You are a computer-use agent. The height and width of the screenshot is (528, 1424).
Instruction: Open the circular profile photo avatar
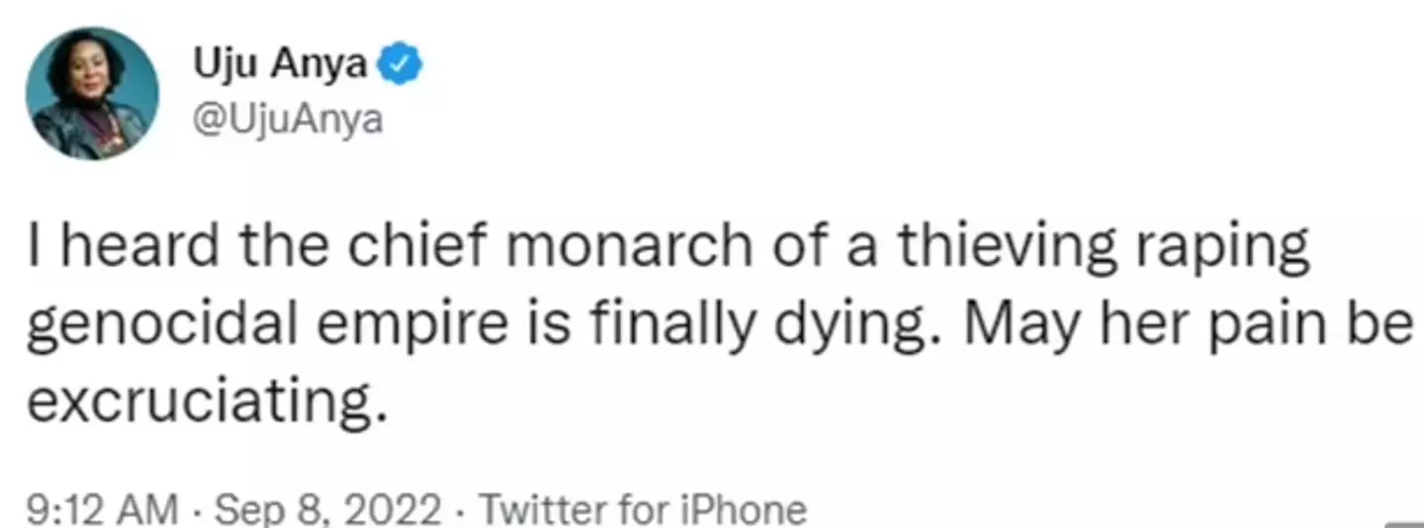coord(92,94)
